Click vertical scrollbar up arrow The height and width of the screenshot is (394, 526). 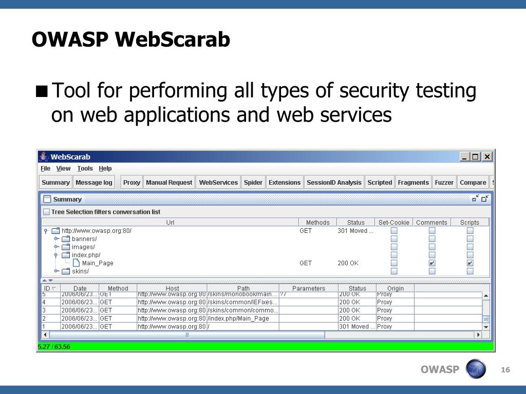tap(486, 296)
